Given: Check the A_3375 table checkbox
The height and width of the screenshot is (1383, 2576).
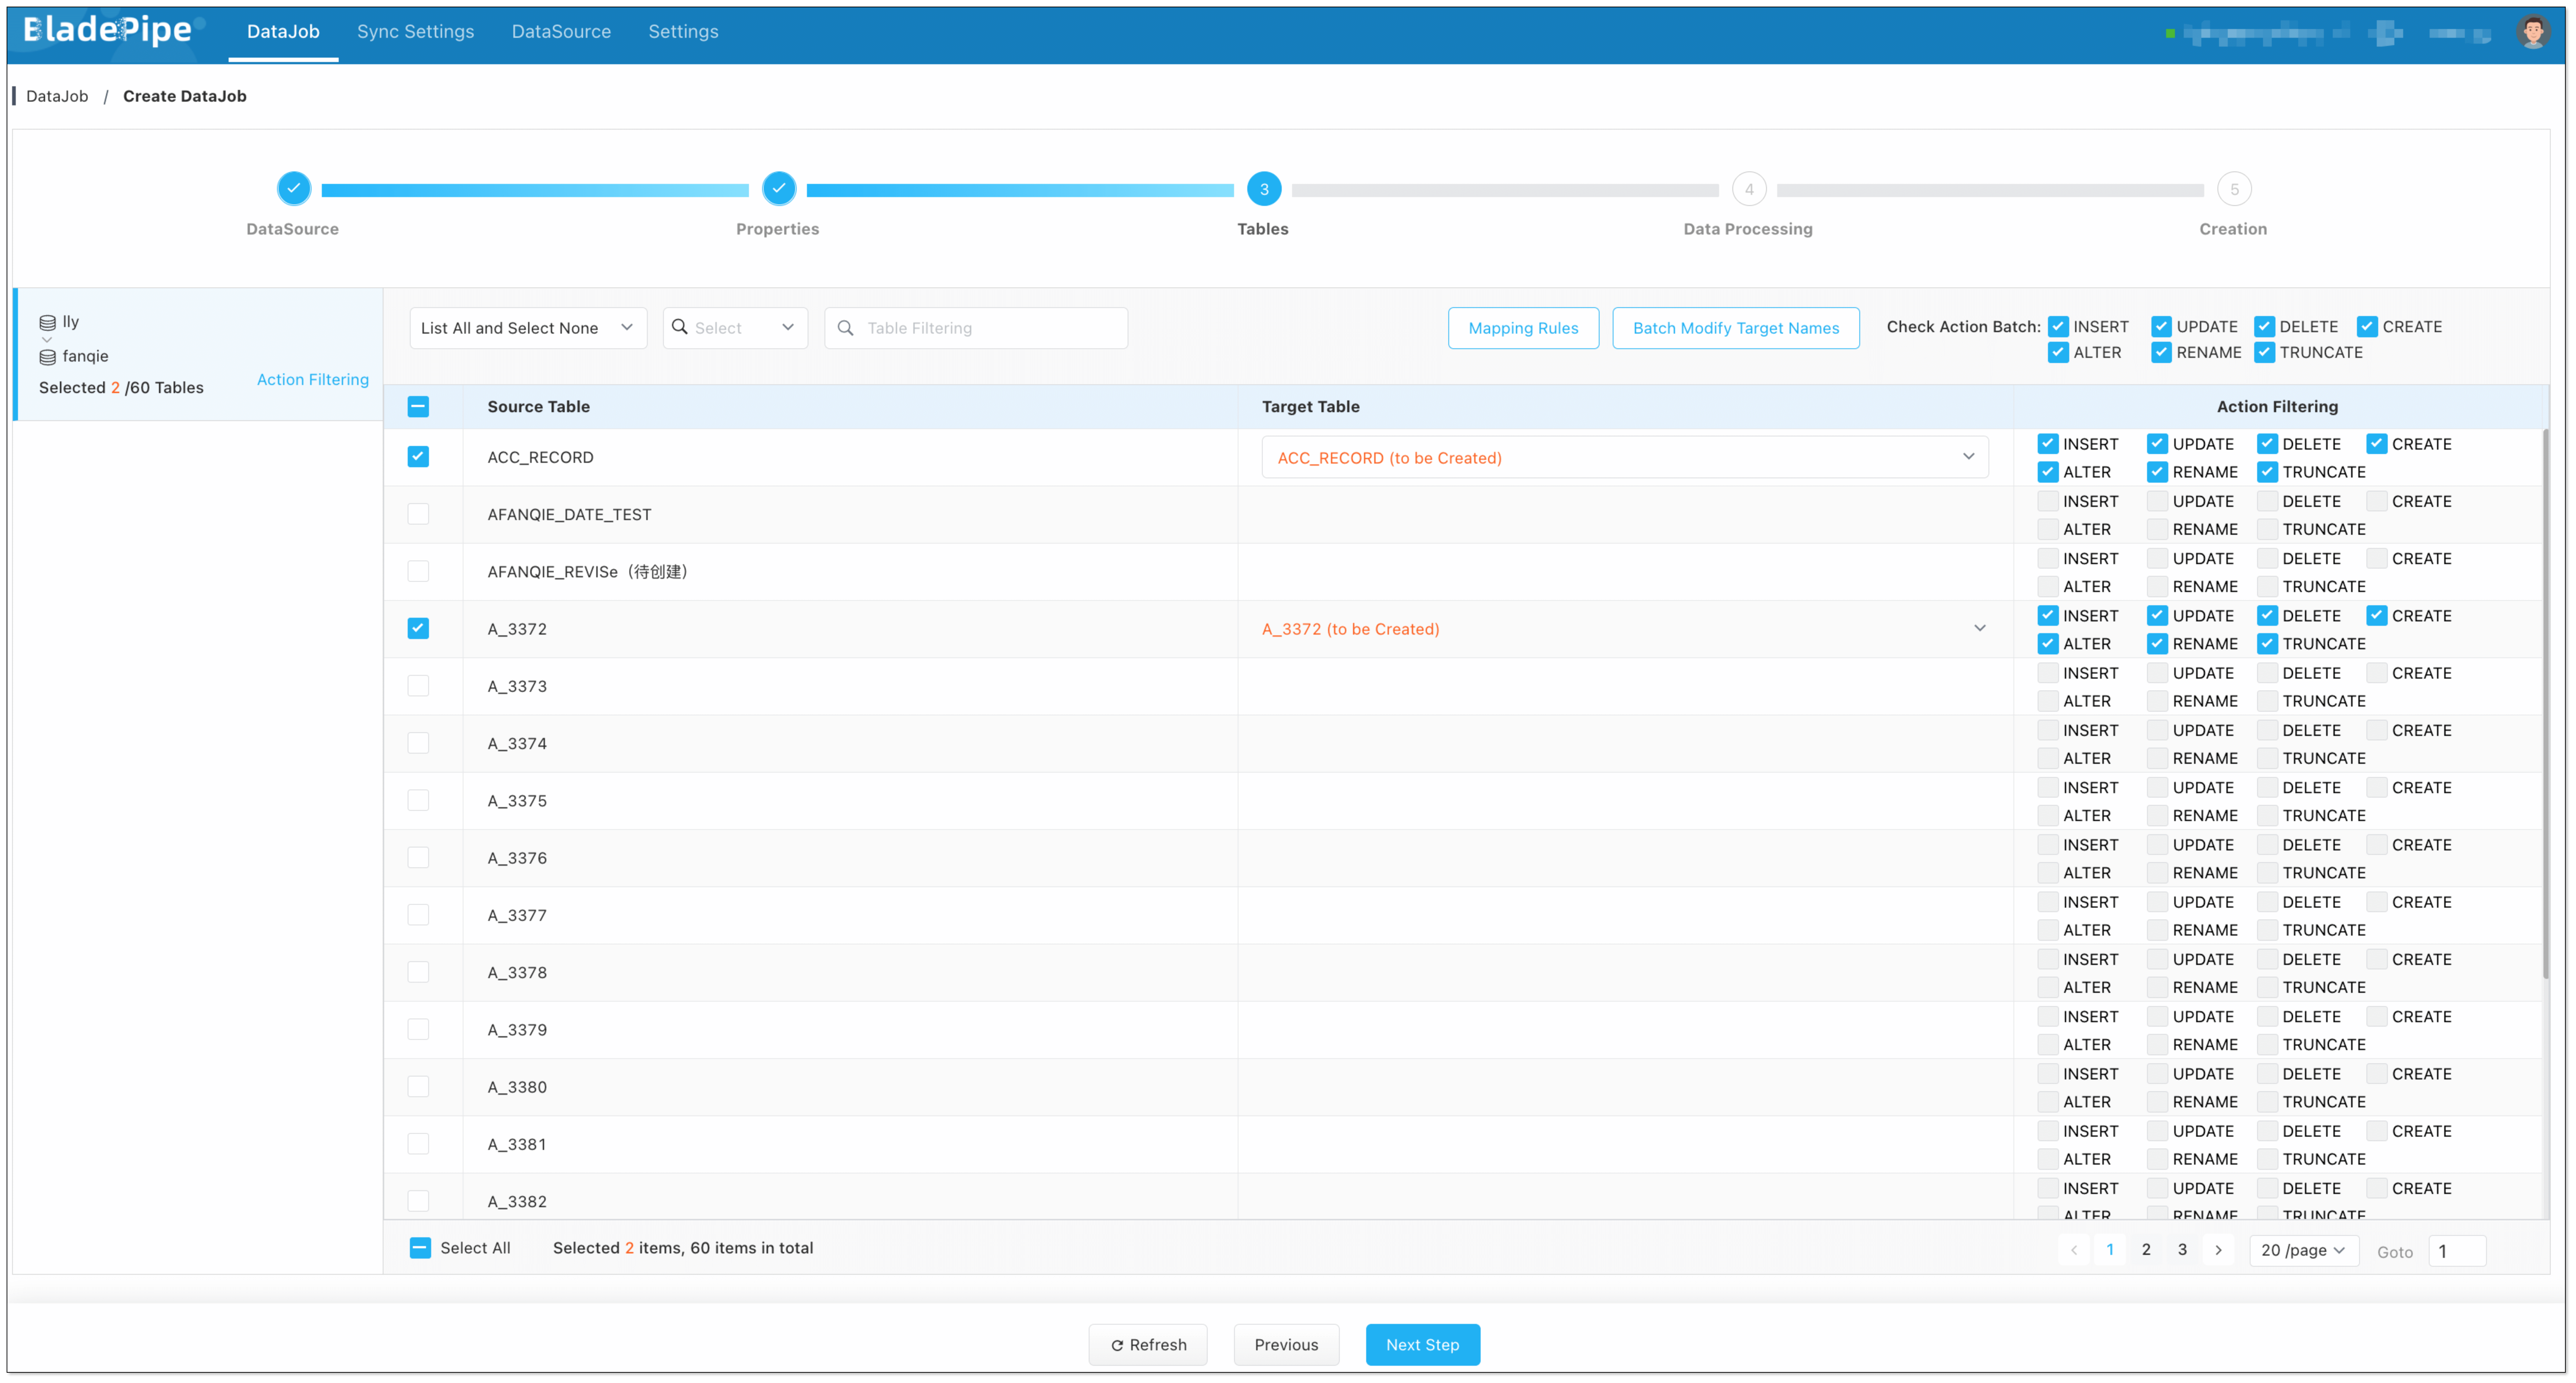Looking at the screenshot, I should click(418, 800).
